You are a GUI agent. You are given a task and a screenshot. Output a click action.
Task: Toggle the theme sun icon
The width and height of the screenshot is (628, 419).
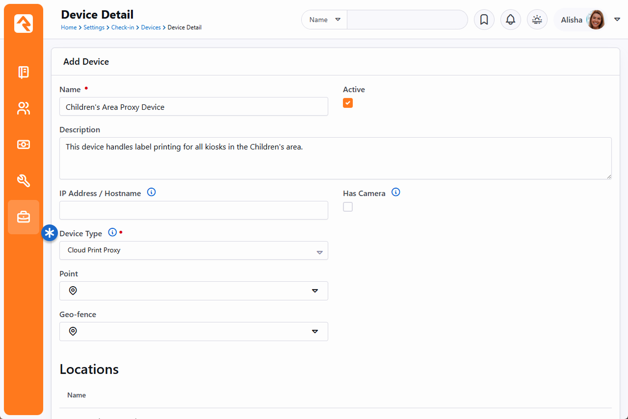[x=537, y=20]
